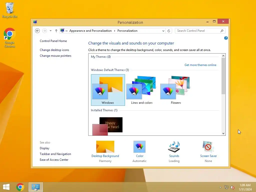Refresh the Personalization page

[x=169, y=31]
